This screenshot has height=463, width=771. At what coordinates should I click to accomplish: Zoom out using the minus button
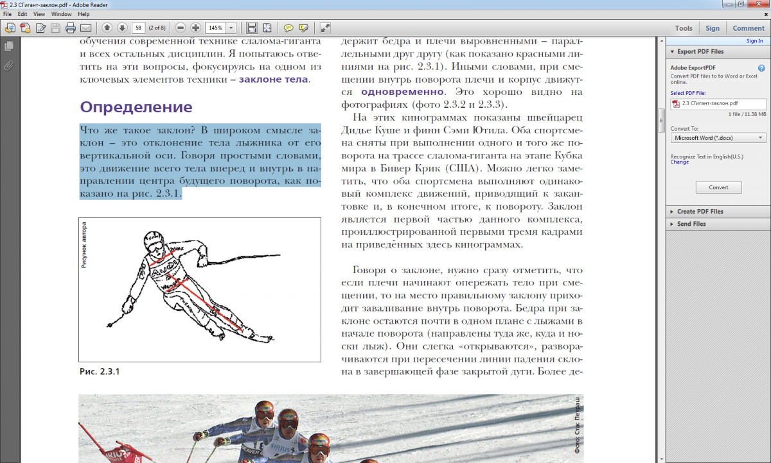[x=180, y=28]
